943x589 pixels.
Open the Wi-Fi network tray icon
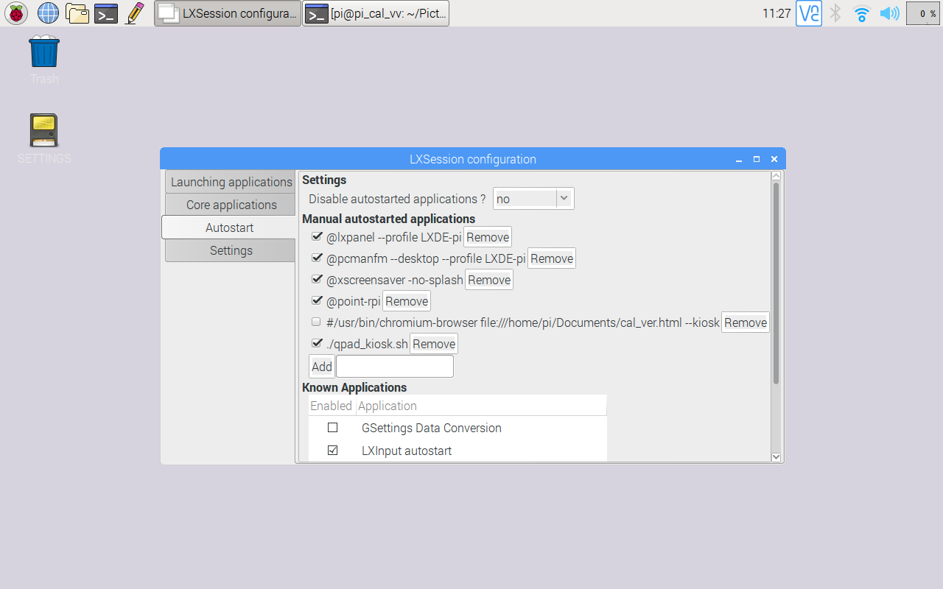point(861,13)
